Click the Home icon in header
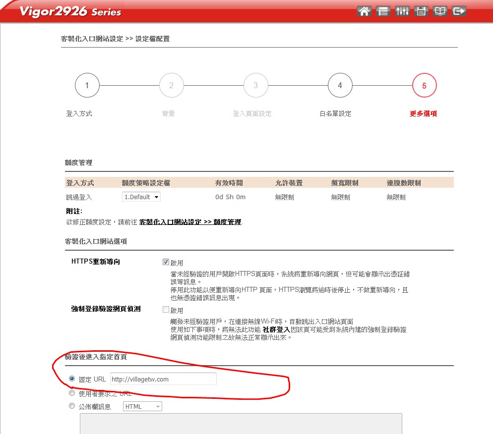The height and width of the screenshot is (434, 493). (364, 11)
